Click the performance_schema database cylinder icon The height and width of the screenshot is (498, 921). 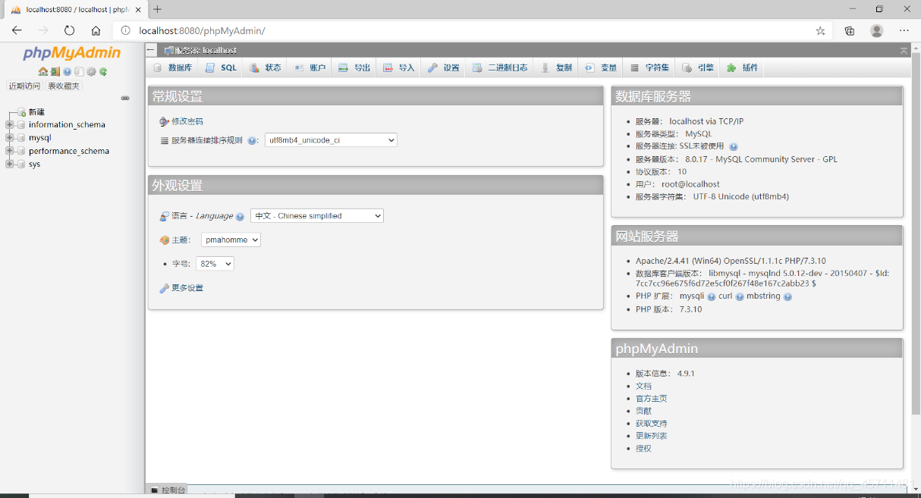click(x=21, y=151)
